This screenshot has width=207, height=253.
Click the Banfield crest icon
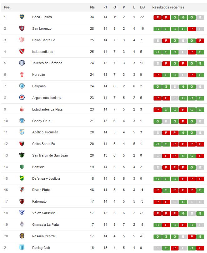tap(22, 167)
